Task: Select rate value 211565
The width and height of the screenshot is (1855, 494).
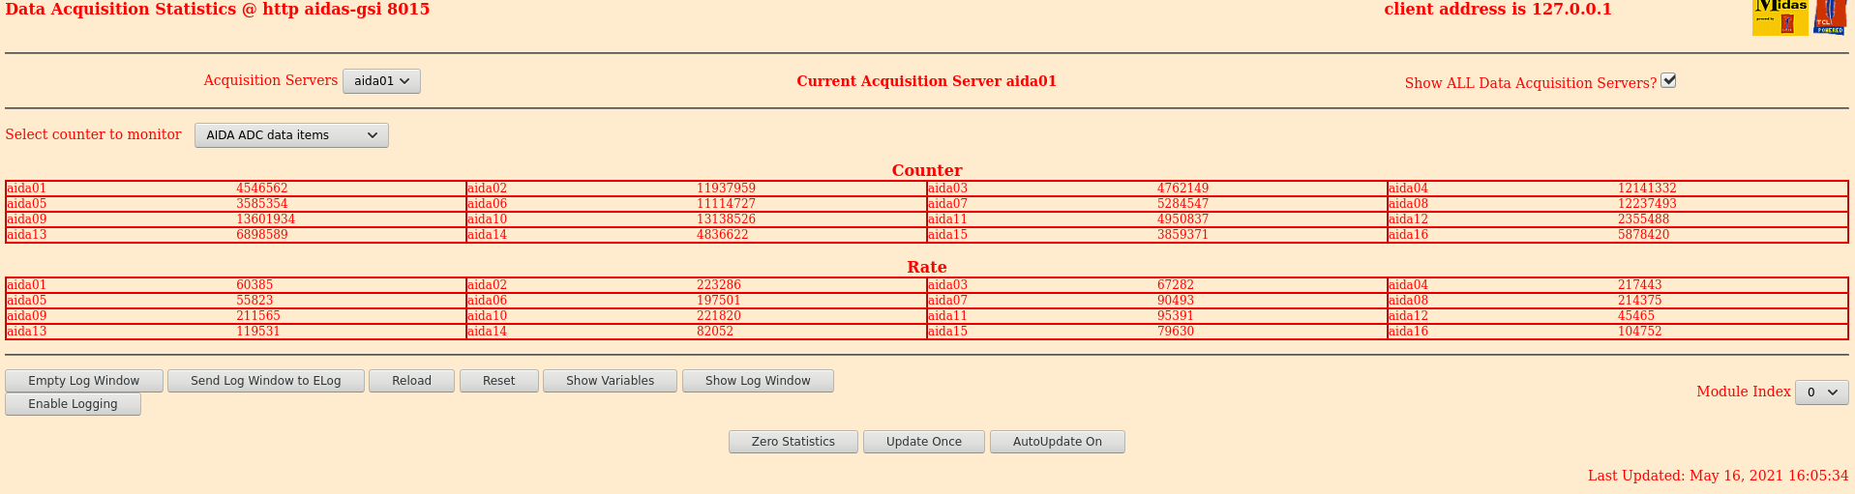Action: tap(258, 316)
